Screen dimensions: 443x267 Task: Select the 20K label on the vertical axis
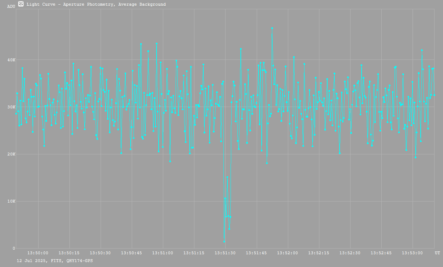pos(12,154)
